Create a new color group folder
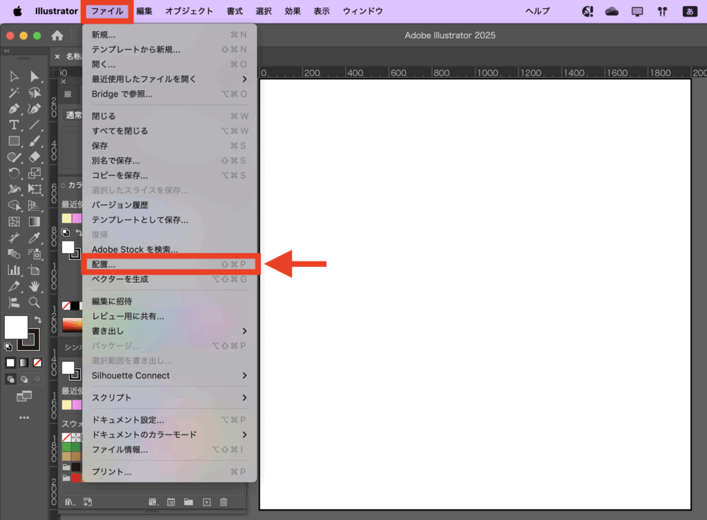Screen dimensions: 707x520 click(188, 502)
